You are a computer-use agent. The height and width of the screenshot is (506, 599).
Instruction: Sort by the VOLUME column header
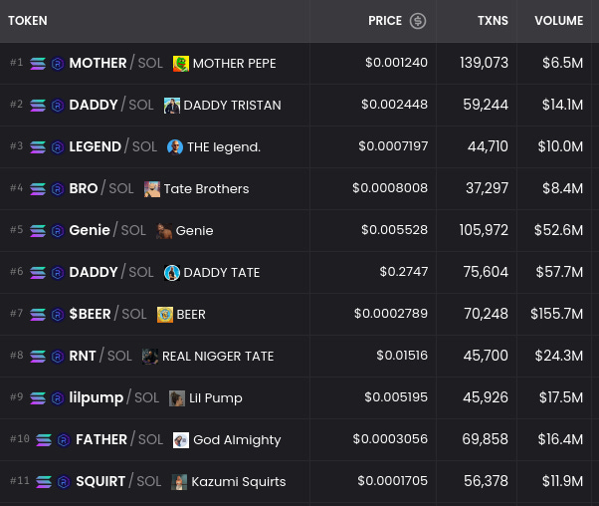559,21
